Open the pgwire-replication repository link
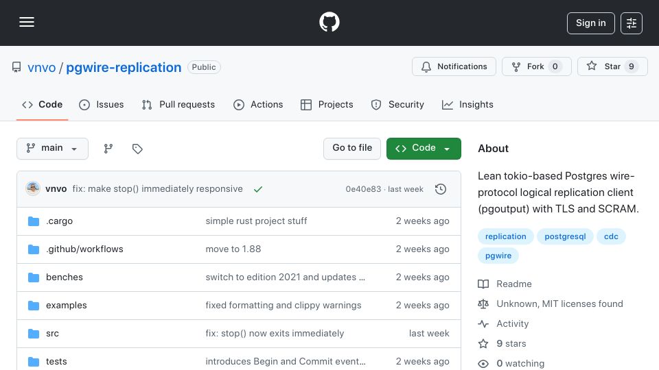 [x=124, y=67]
